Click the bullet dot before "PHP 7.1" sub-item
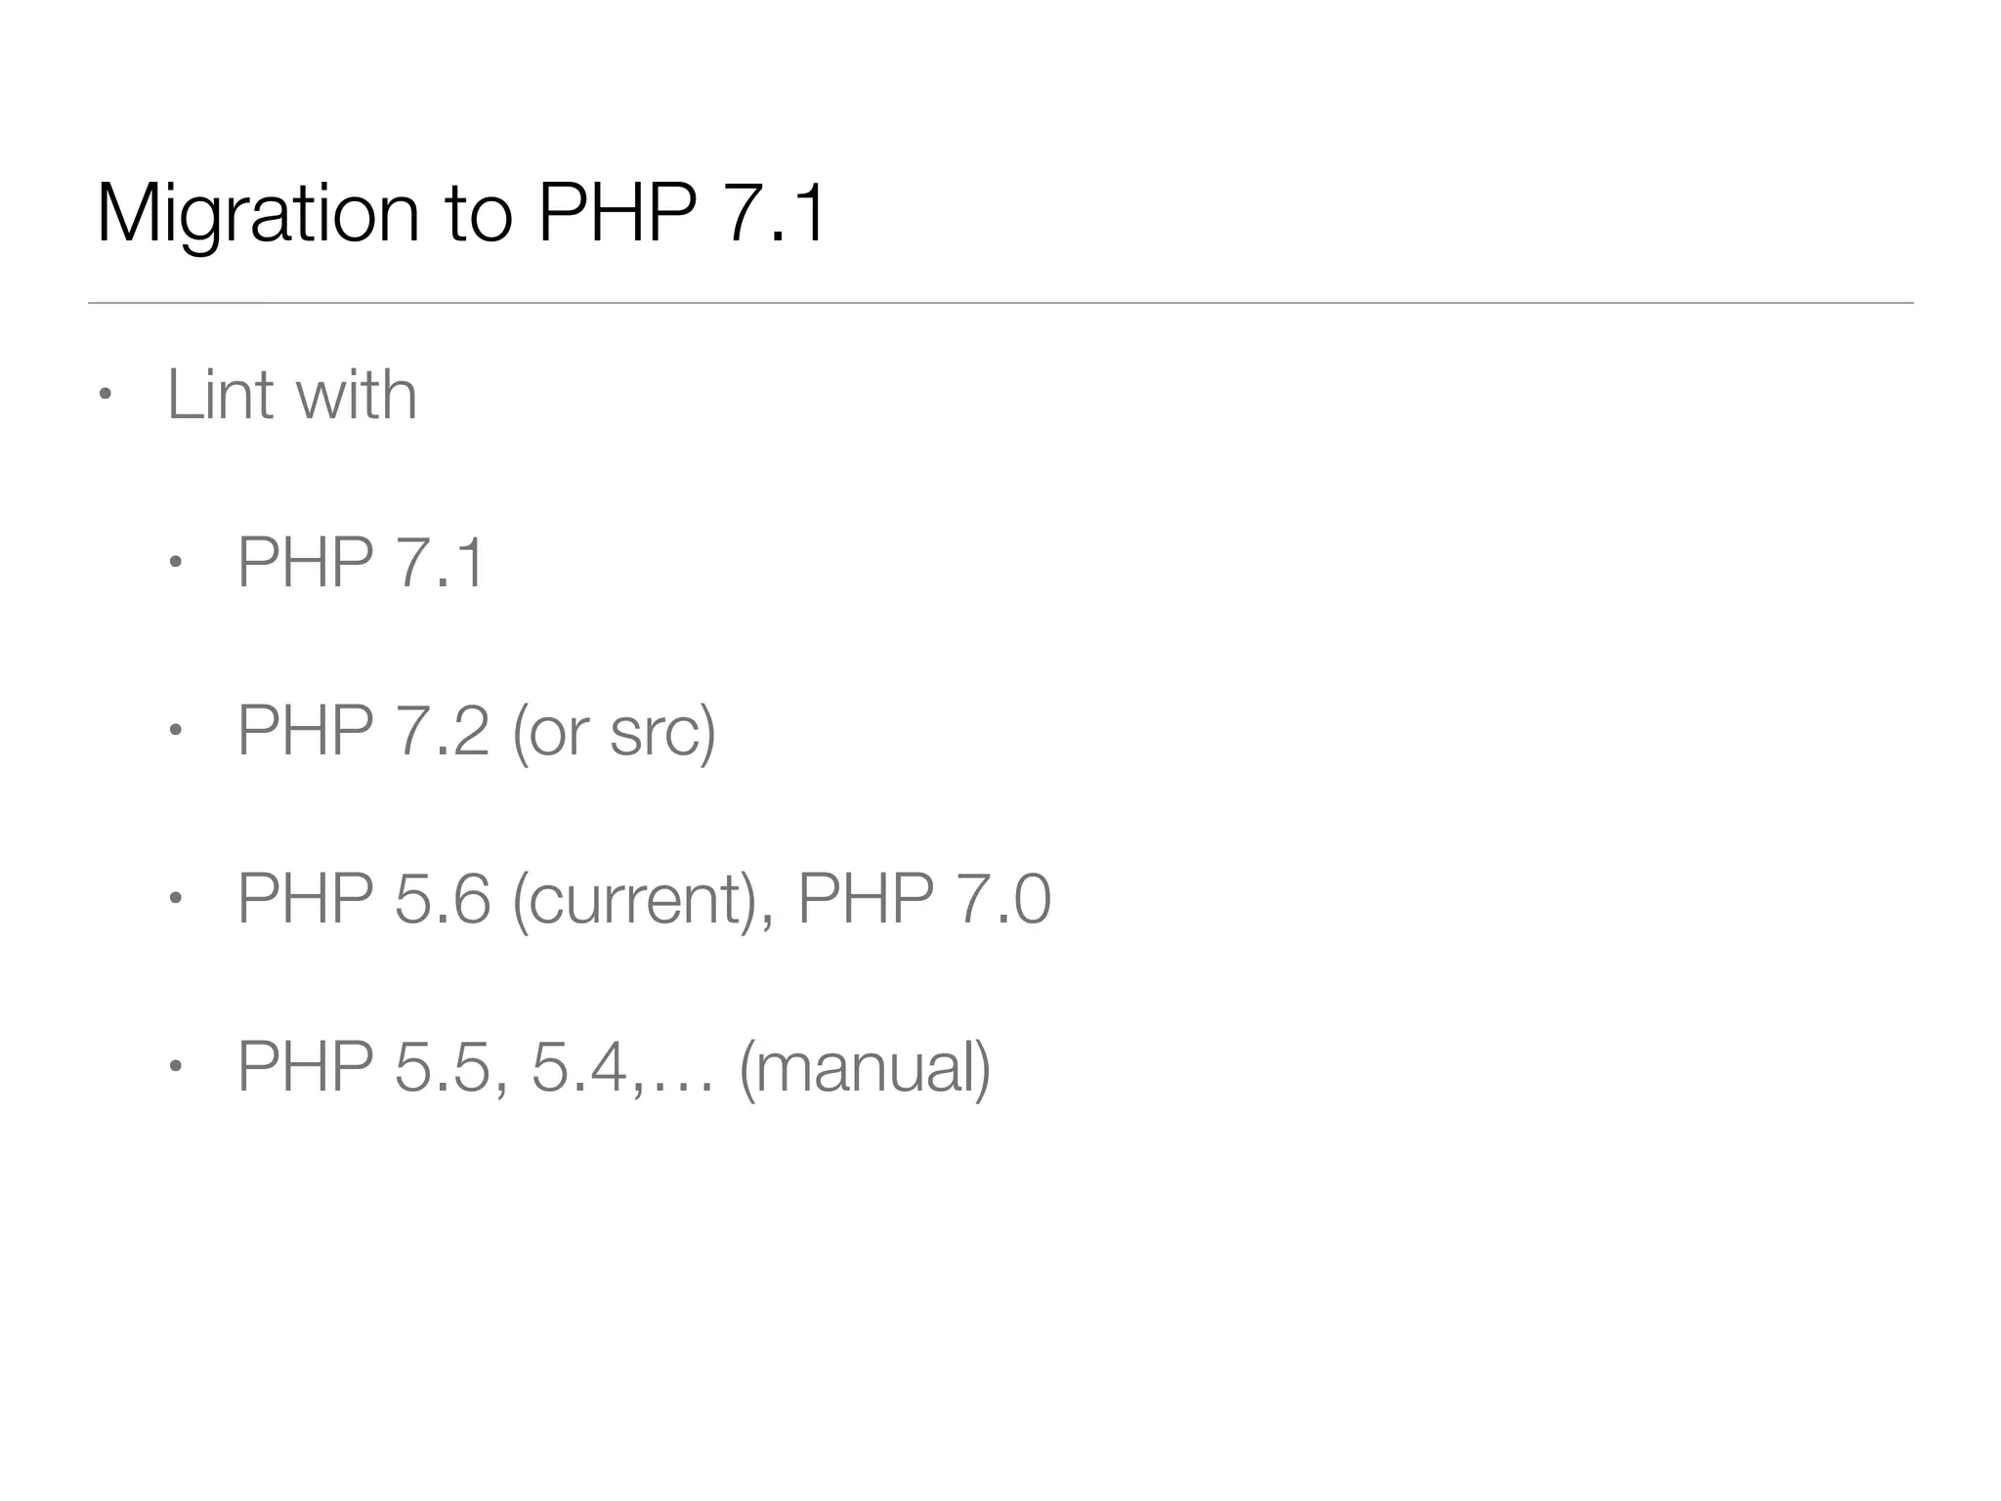 point(176,563)
